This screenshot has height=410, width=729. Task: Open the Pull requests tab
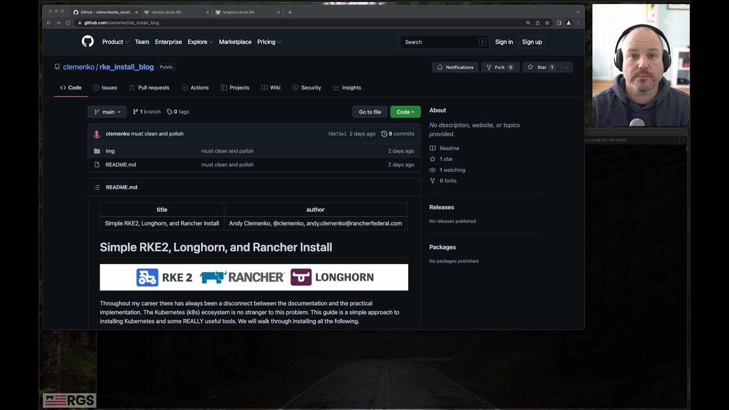pyautogui.click(x=149, y=88)
